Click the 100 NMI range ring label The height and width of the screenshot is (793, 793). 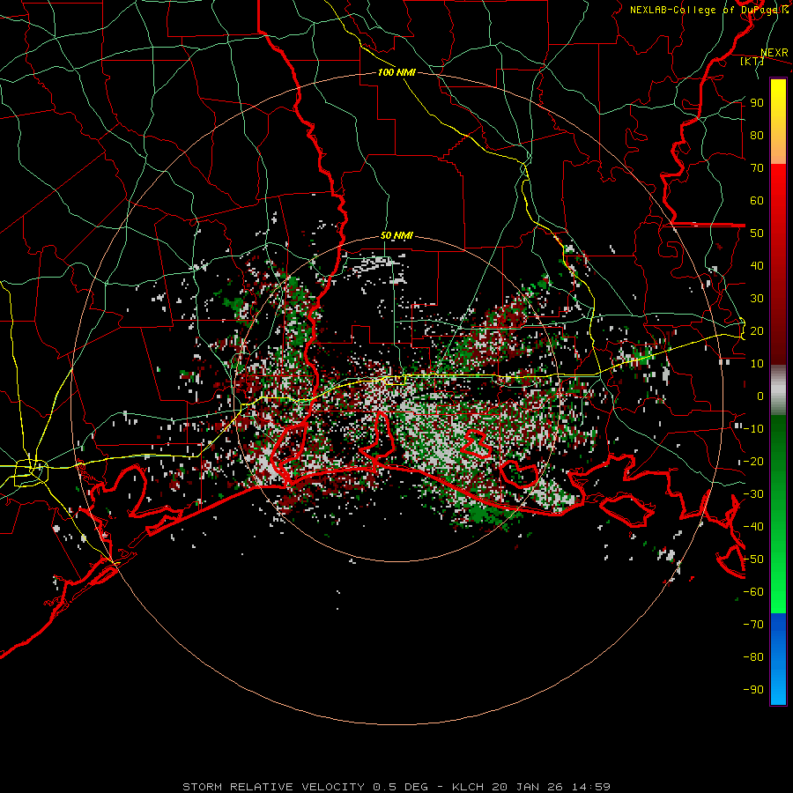[397, 72]
